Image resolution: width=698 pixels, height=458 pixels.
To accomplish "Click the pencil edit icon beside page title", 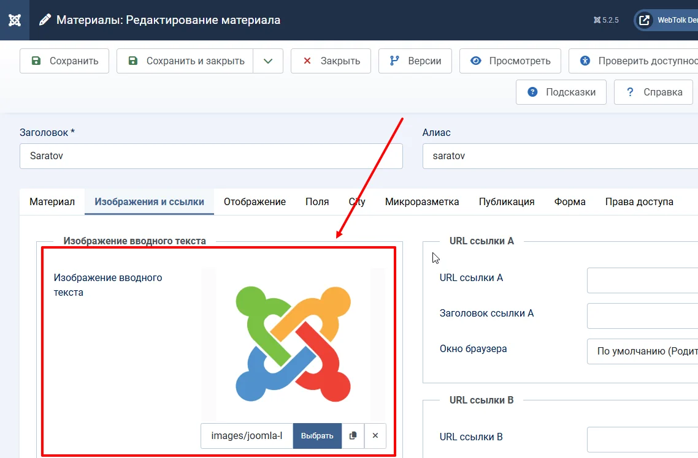I will 45,20.
